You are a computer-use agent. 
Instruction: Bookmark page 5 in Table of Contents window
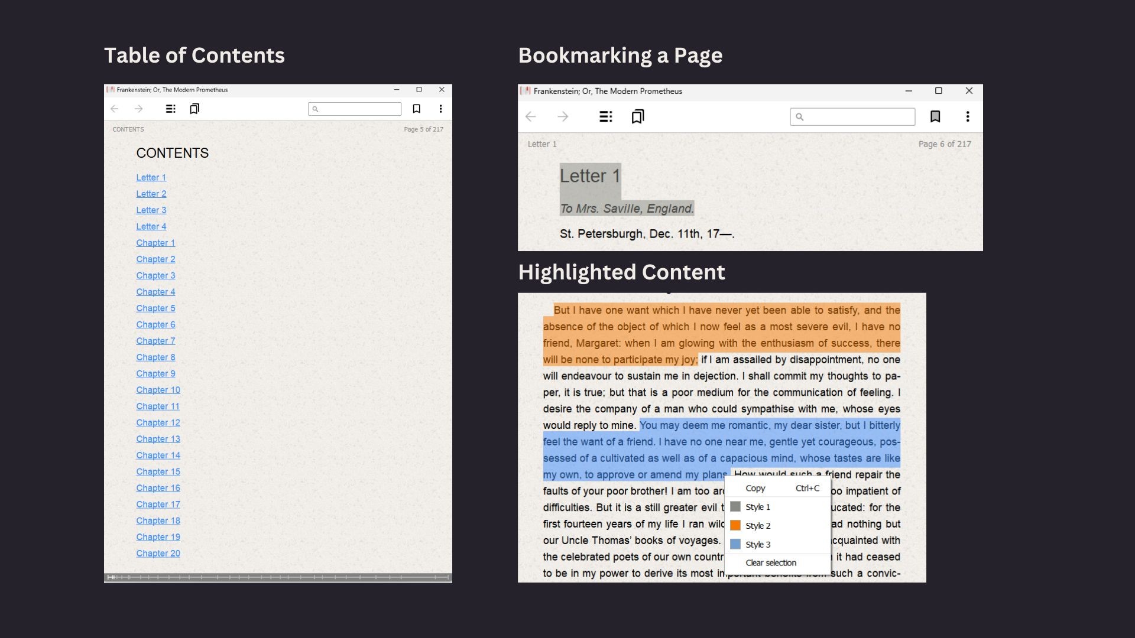(417, 109)
